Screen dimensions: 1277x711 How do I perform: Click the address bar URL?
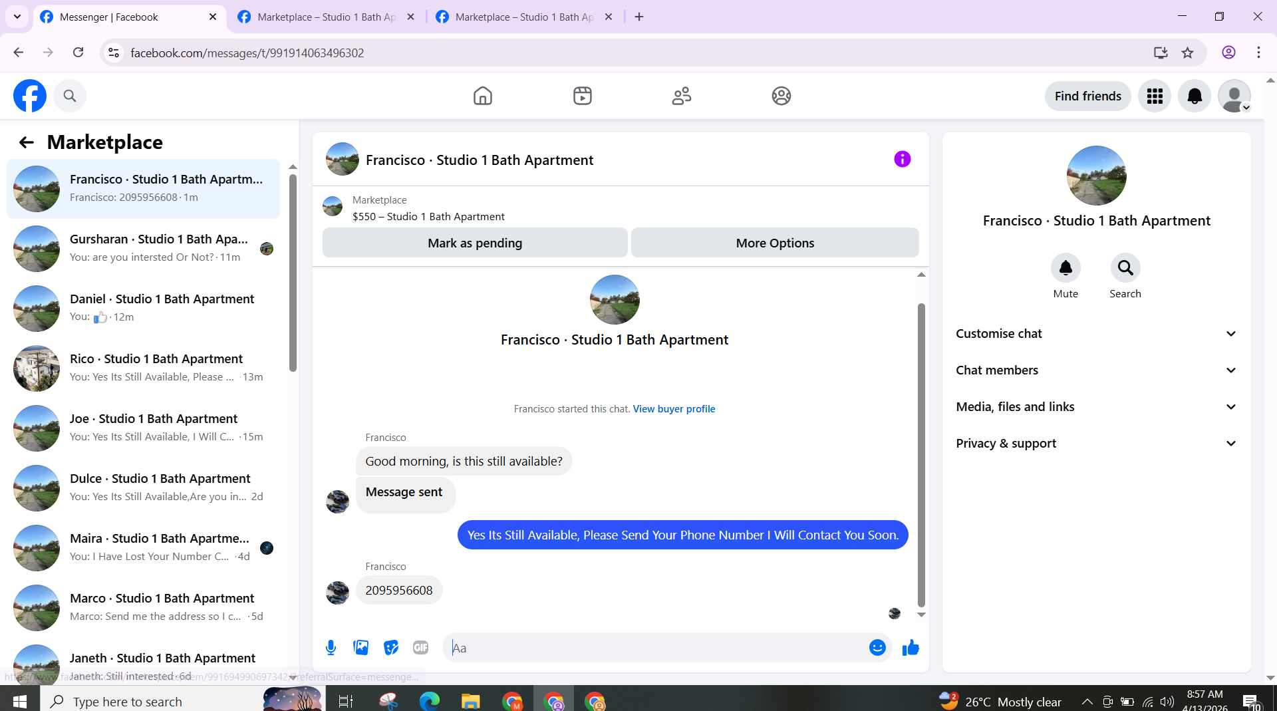247,53
